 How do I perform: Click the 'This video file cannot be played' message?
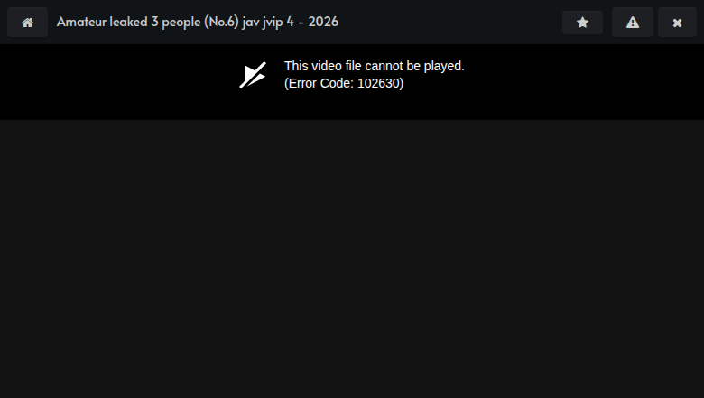[x=375, y=67]
